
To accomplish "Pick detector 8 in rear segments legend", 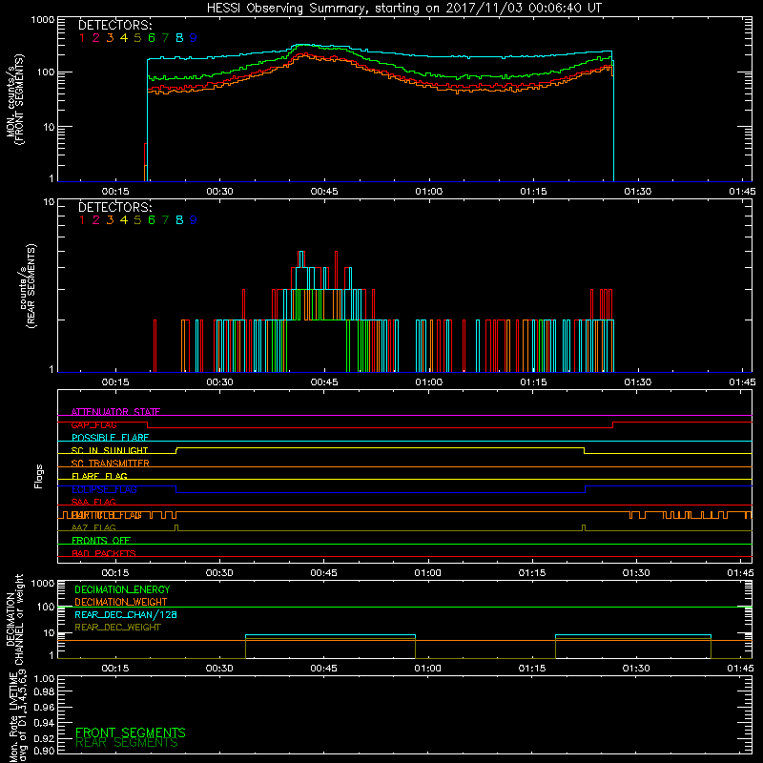I will coord(179,220).
